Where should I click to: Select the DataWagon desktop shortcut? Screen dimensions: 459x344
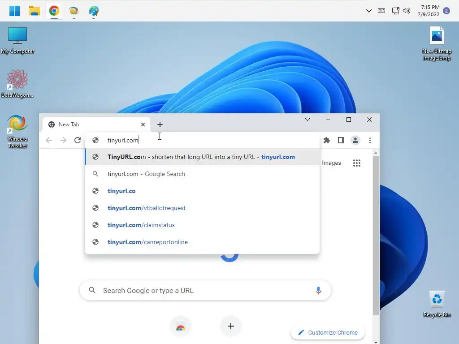click(17, 84)
